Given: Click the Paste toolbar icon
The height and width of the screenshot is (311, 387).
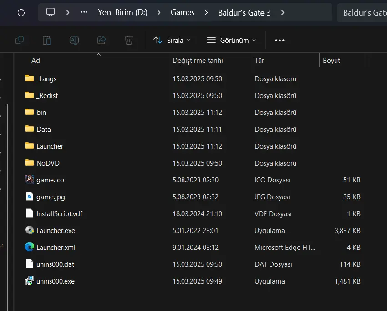Looking at the screenshot, I should 46,40.
